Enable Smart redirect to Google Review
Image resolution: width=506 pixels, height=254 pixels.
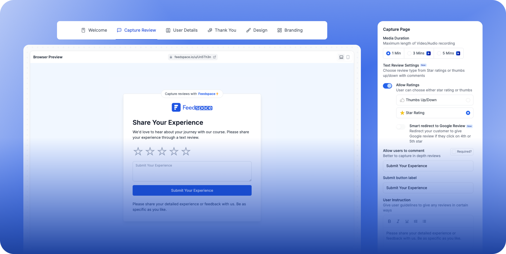tap(401, 127)
